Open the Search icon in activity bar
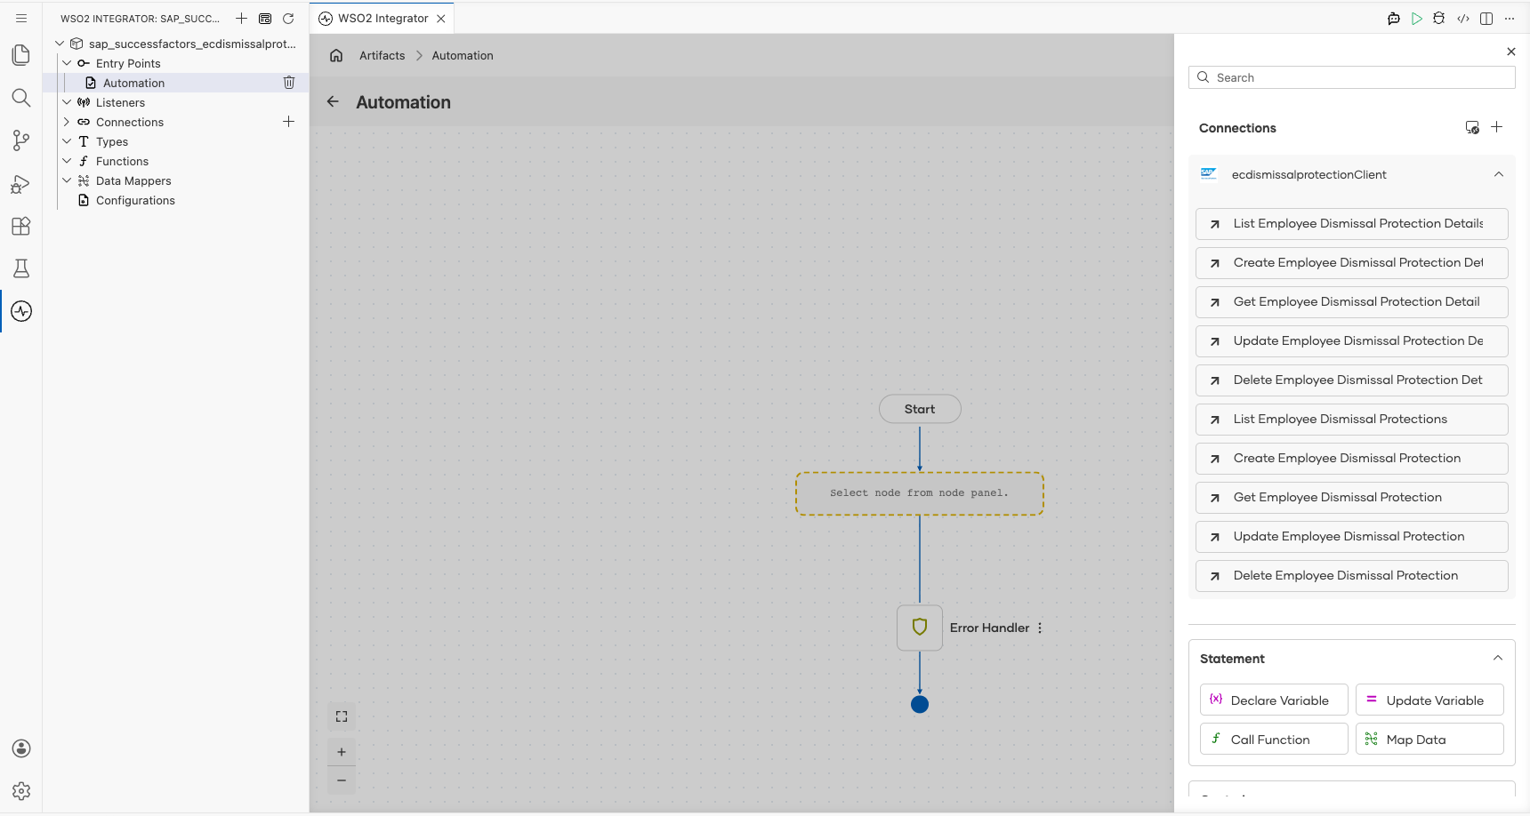The height and width of the screenshot is (816, 1530). pyautogui.click(x=21, y=98)
